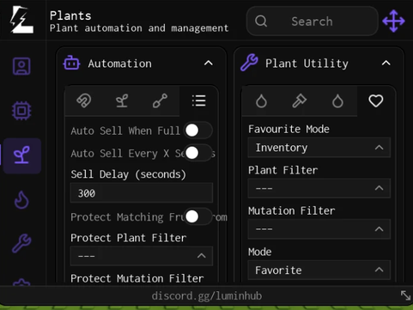Click the Lumin hub lightning logo
The image size is (413, 310).
[x=21, y=20]
